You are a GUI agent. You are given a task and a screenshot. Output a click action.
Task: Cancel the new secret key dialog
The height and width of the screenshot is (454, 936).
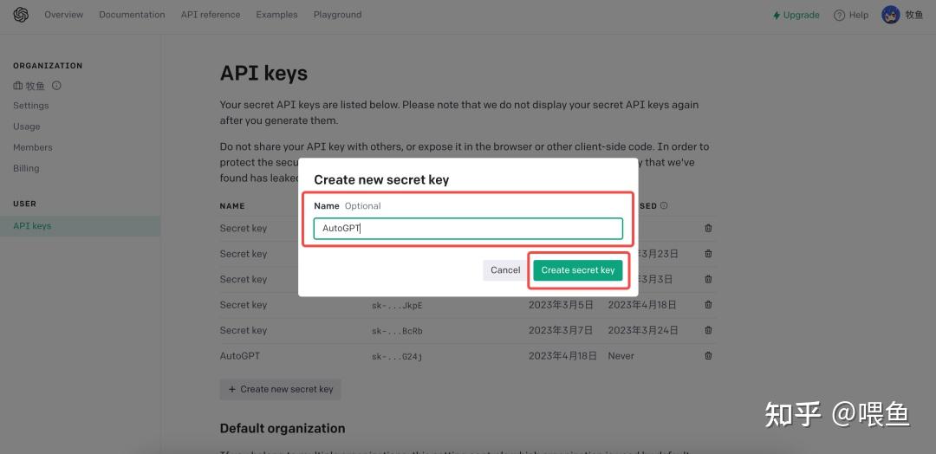(x=505, y=270)
